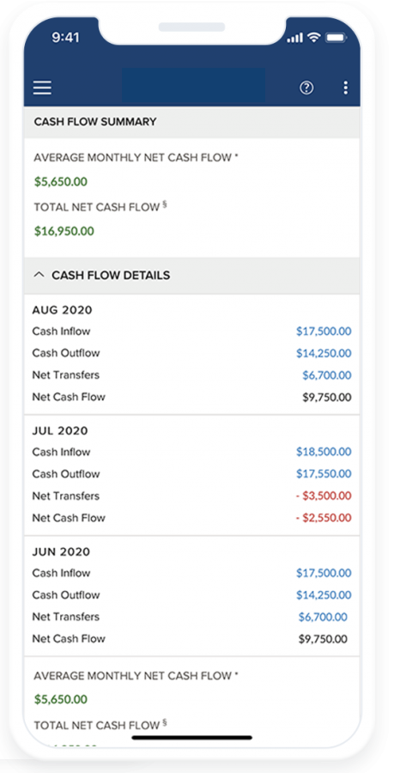Screen dimensions: 394x773
Task: Collapse the Cash Flow Details section
Action: click(x=39, y=275)
